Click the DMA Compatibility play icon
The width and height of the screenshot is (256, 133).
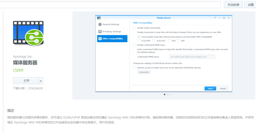tap(100, 39)
